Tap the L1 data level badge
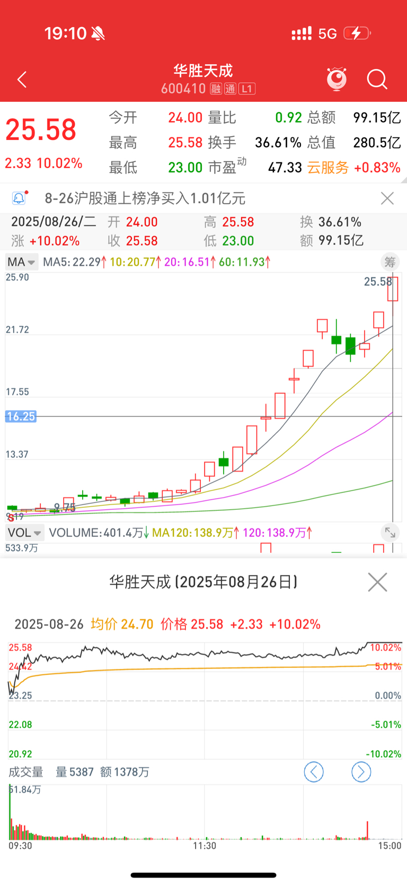The image size is (407, 886). coord(247,89)
